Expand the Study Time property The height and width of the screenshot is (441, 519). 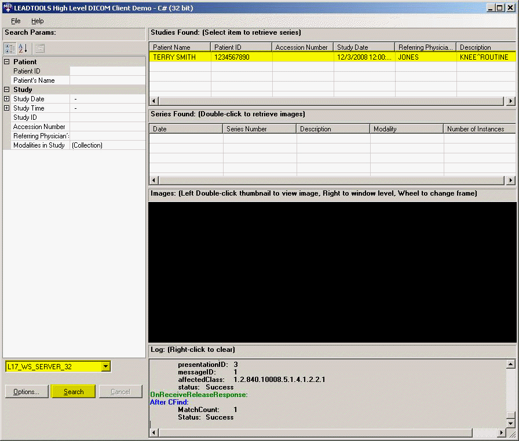tap(7, 108)
